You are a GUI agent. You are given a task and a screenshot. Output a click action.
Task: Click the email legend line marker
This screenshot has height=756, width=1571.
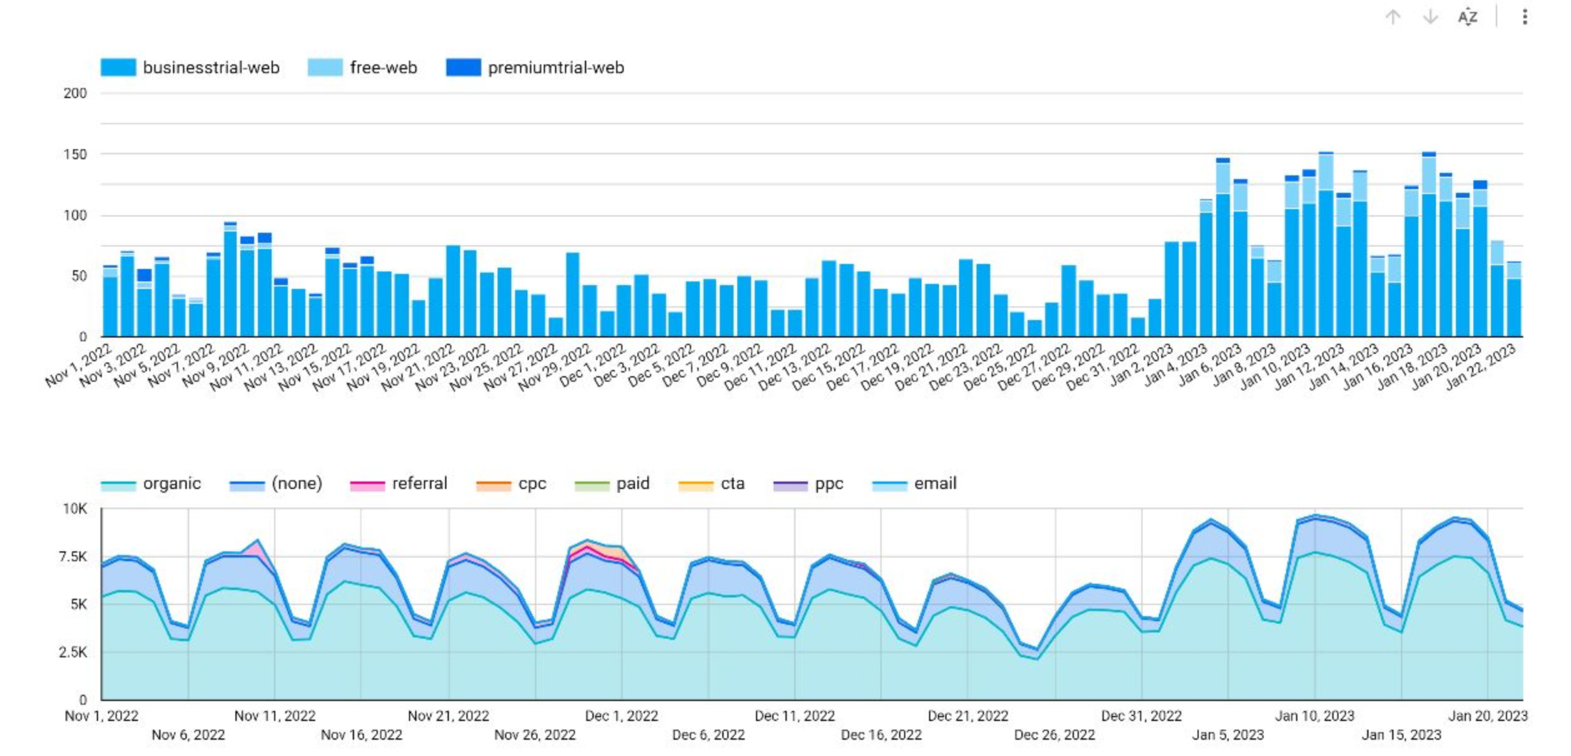click(889, 486)
